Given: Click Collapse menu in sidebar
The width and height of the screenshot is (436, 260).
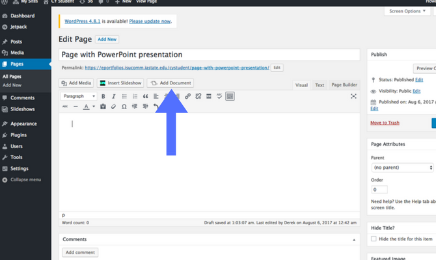Looking at the screenshot, I should [x=25, y=179].
